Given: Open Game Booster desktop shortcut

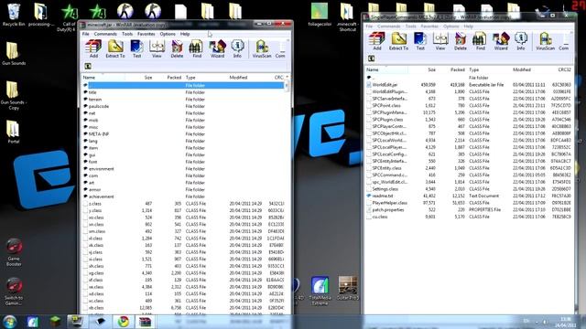Looking at the screenshot, I should coord(14,252).
